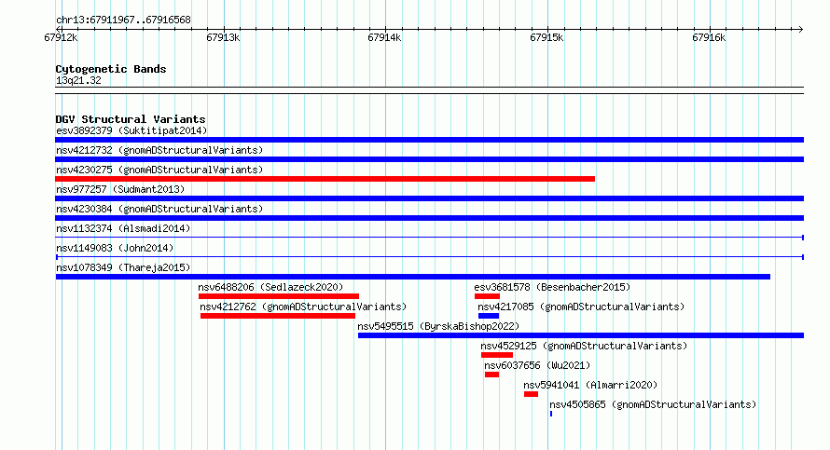The width and height of the screenshot is (830, 450).
Task: Click the red bar for nsv4212762
Action: tap(278, 316)
